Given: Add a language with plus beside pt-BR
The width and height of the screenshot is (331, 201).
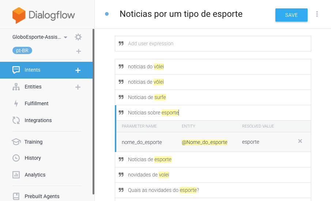Looking at the screenshot, I should coord(79,51).
